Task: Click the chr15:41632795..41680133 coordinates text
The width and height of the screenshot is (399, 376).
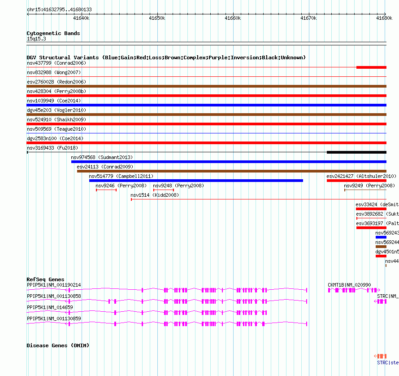Action: (59, 9)
